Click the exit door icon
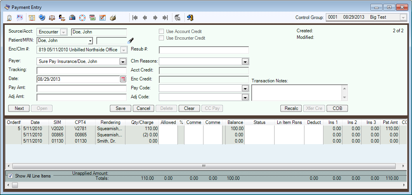The width and height of the screenshot is (412, 195). pyautogui.click(x=190, y=18)
